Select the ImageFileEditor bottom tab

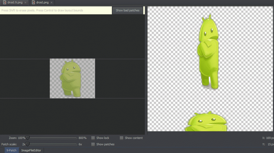pyautogui.click(x=31, y=150)
